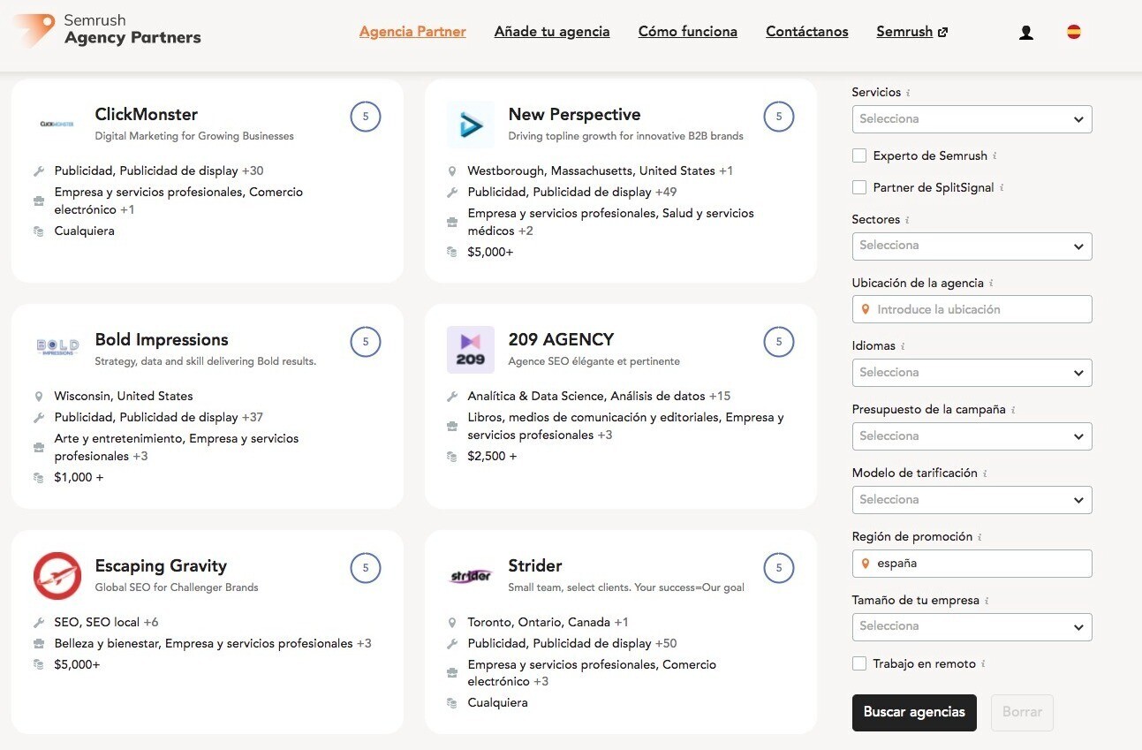Image resolution: width=1142 pixels, height=750 pixels.
Task: Change language via Spanish flag icon
Action: pos(1074,32)
